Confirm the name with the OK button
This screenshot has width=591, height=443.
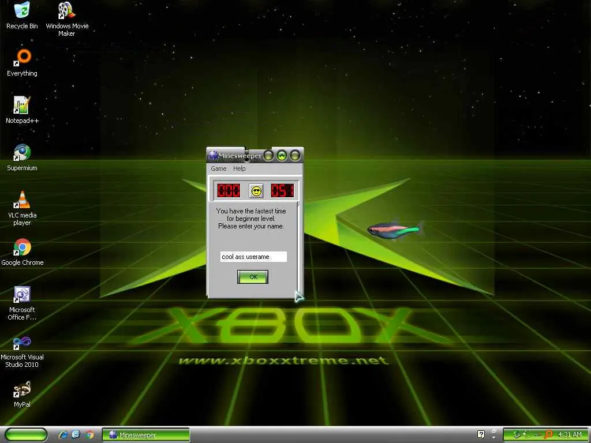pyautogui.click(x=253, y=277)
